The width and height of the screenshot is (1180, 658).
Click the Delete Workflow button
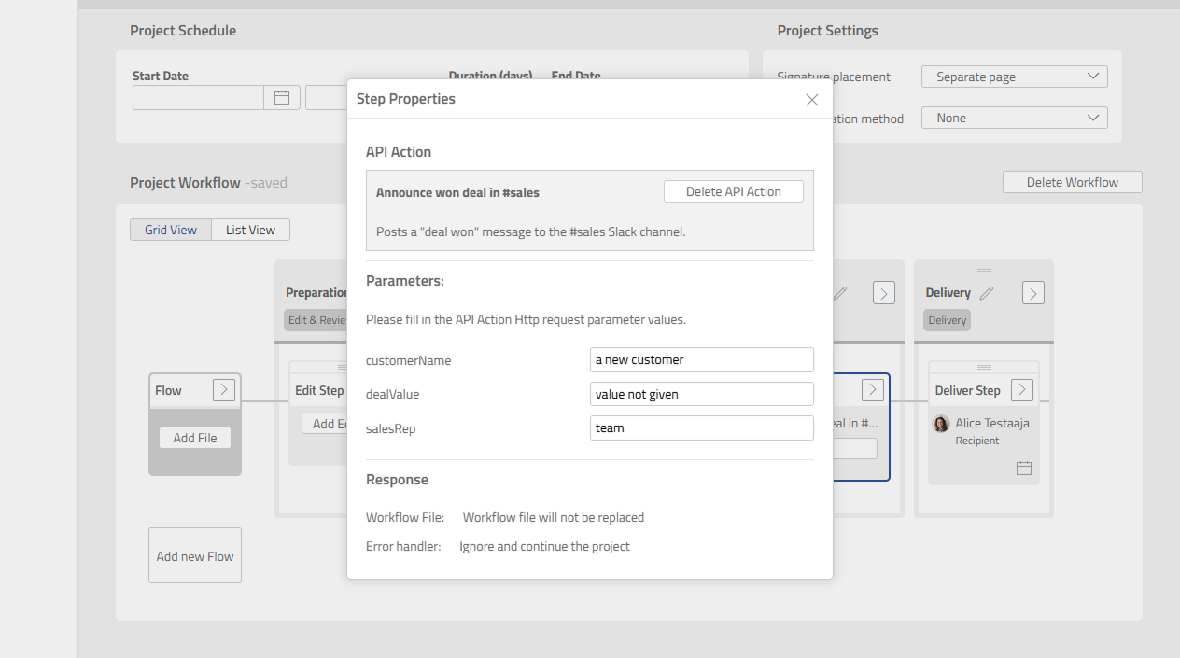(x=1072, y=182)
